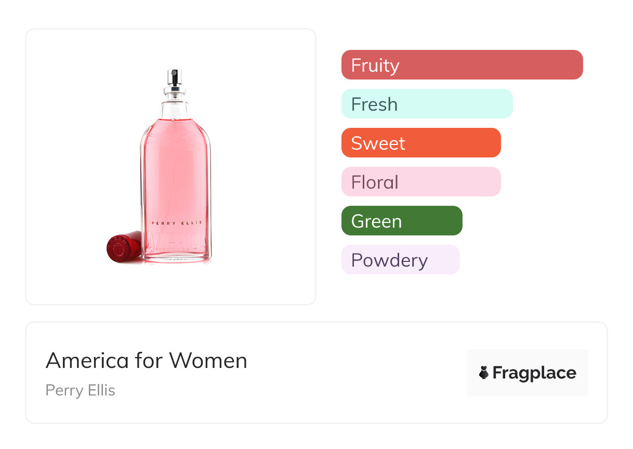Click the Fragplace perfume bottle logo icon
This screenshot has width=633, height=449.
[484, 373]
